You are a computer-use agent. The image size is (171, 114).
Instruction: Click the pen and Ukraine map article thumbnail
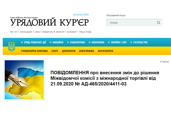[x=24, y=80]
